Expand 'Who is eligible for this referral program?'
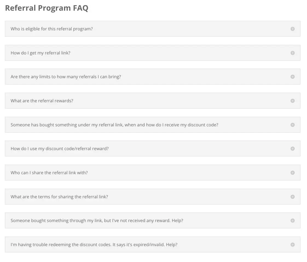Image resolution: width=307 pixels, height=262 pixels. 152,29
